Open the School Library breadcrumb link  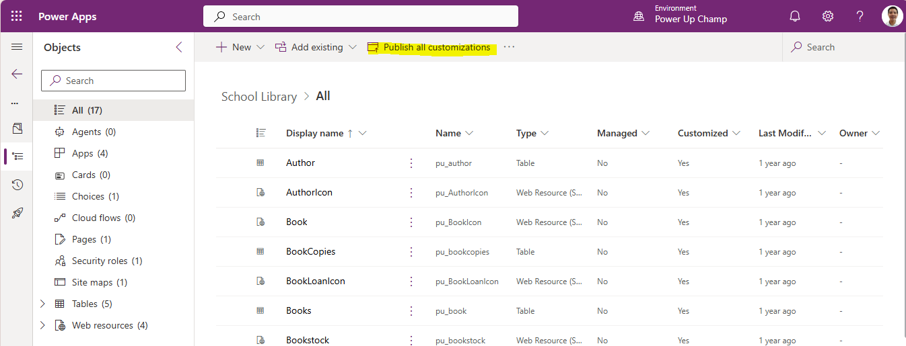(x=259, y=96)
